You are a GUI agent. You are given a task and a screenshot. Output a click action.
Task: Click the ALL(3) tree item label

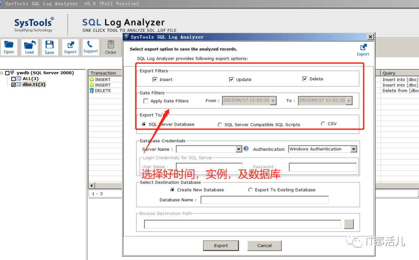tap(31, 79)
